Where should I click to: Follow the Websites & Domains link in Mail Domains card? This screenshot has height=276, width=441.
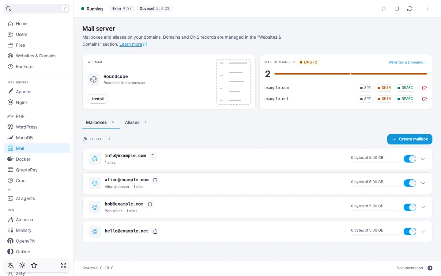click(x=407, y=62)
